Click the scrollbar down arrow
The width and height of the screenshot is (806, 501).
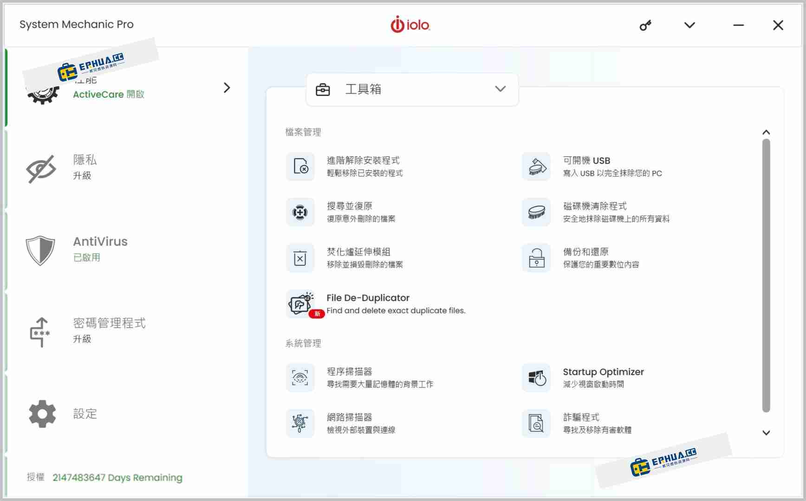tap(766, 433)
